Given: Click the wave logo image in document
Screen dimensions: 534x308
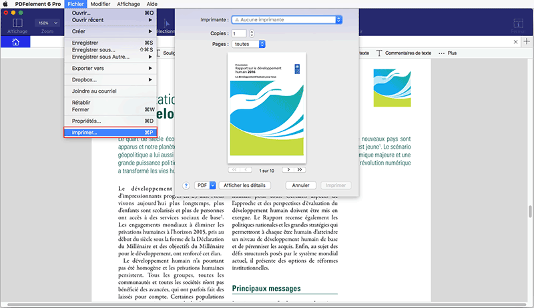Looking at the screenshot, I should pyautogui.click(x=392, y=88).
